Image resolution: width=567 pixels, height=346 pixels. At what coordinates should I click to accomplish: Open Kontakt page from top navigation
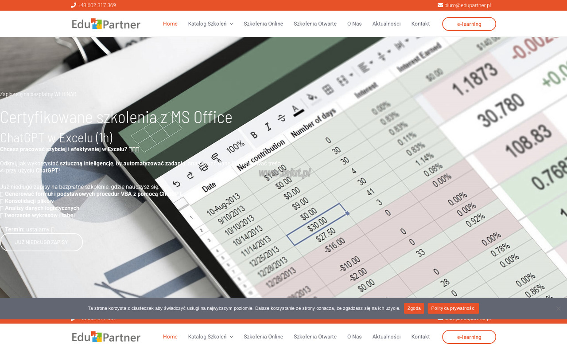pyautogui.click(x=420, y=24)
